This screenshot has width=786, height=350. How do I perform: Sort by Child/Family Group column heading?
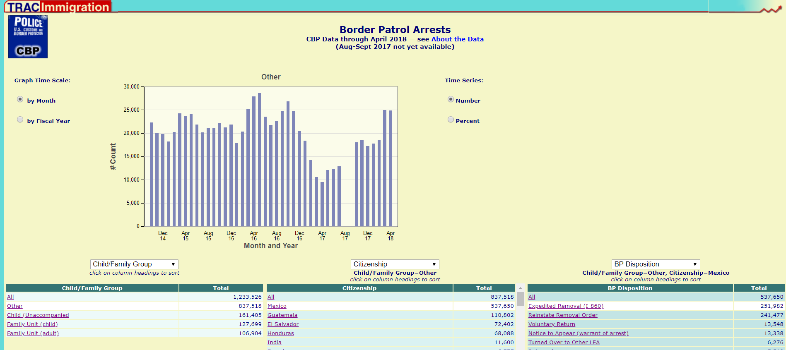92,288
